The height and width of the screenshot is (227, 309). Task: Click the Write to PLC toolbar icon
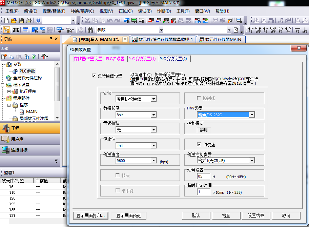tap(151, 20)
